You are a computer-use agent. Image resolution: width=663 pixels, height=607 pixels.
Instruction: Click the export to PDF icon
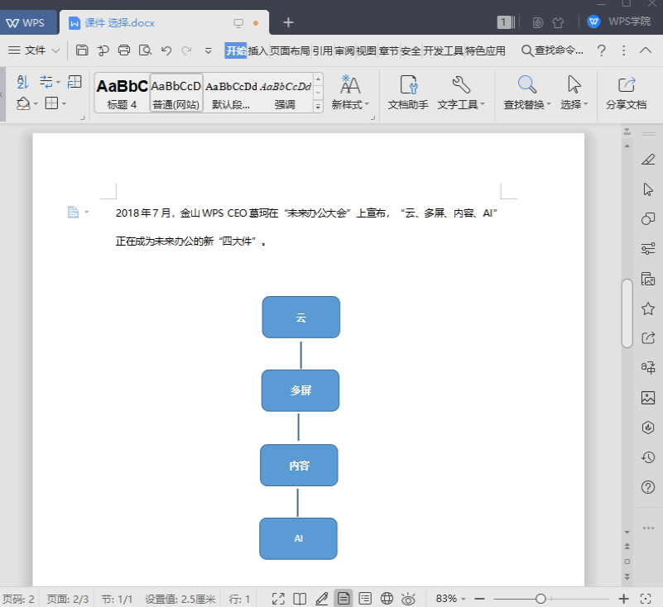tap(103, 50)
